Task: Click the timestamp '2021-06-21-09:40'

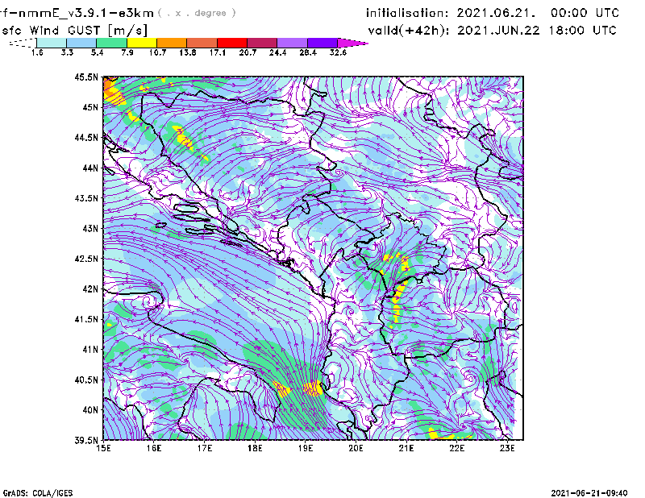Action: click(589, 493)
